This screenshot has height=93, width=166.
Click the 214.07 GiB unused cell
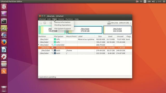pos(120,53)
